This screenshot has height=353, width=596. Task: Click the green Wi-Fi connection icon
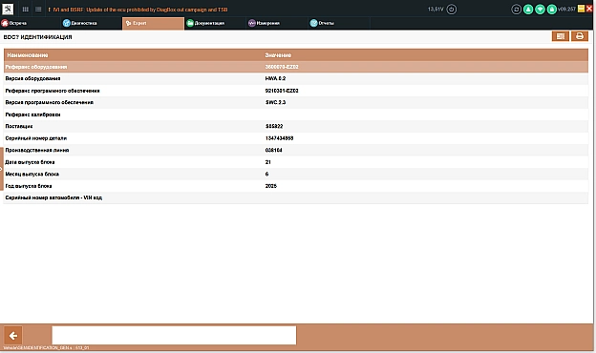[540, 10]
